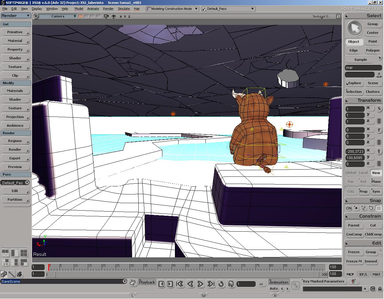
Task: Open the Hair menu
Action: (x=137, y=9)
